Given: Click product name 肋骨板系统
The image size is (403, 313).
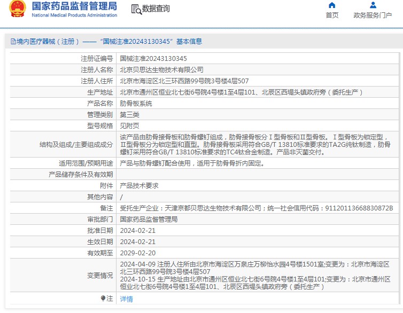Looking at the screenshot, I should tap(136, 104).
